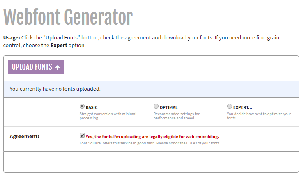Click the red agreement statement text

coord(152,137)
